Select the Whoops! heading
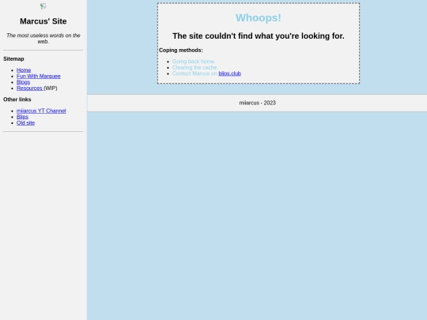427x320 pixels. 258,18
